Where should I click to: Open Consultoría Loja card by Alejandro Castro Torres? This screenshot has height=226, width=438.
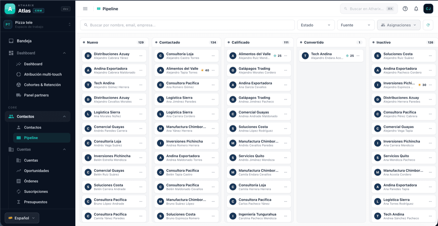[x=186, y=56]
